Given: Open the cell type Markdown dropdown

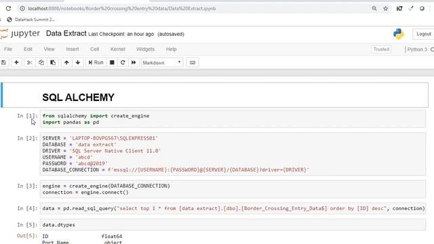Looking at the screenshot, I should click(x=162, y=62).
